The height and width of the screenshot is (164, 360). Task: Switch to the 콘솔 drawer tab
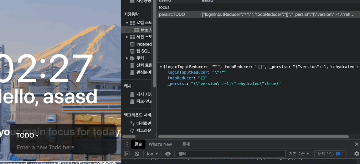[138, 144]
